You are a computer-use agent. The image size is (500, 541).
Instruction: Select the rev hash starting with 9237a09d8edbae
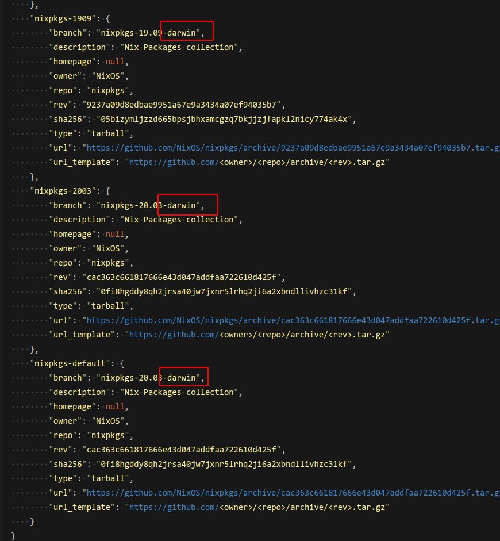(182, 105)
